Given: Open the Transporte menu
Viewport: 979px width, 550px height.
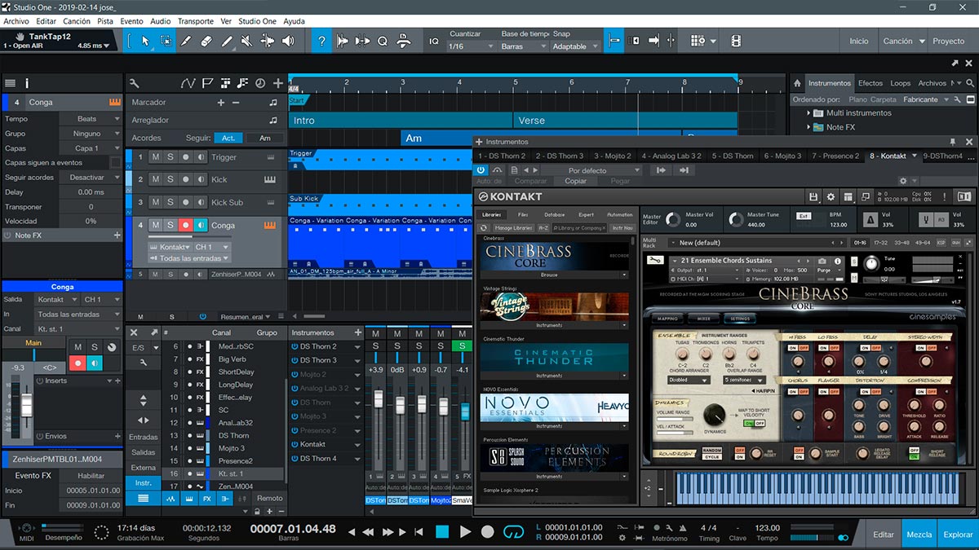Looking at the screenshot, I should tap(196, 20).
